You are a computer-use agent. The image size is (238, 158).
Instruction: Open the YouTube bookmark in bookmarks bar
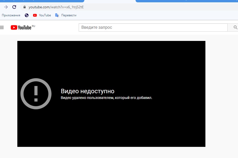pyautogui.click(x=42, y=15)
